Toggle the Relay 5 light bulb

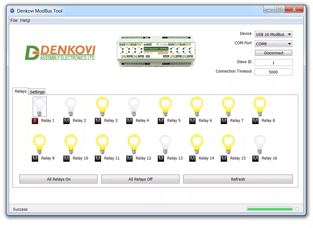coord(165,106)
